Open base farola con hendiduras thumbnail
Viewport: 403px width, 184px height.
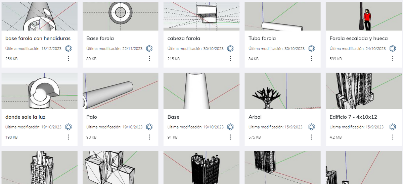point(40,16)
